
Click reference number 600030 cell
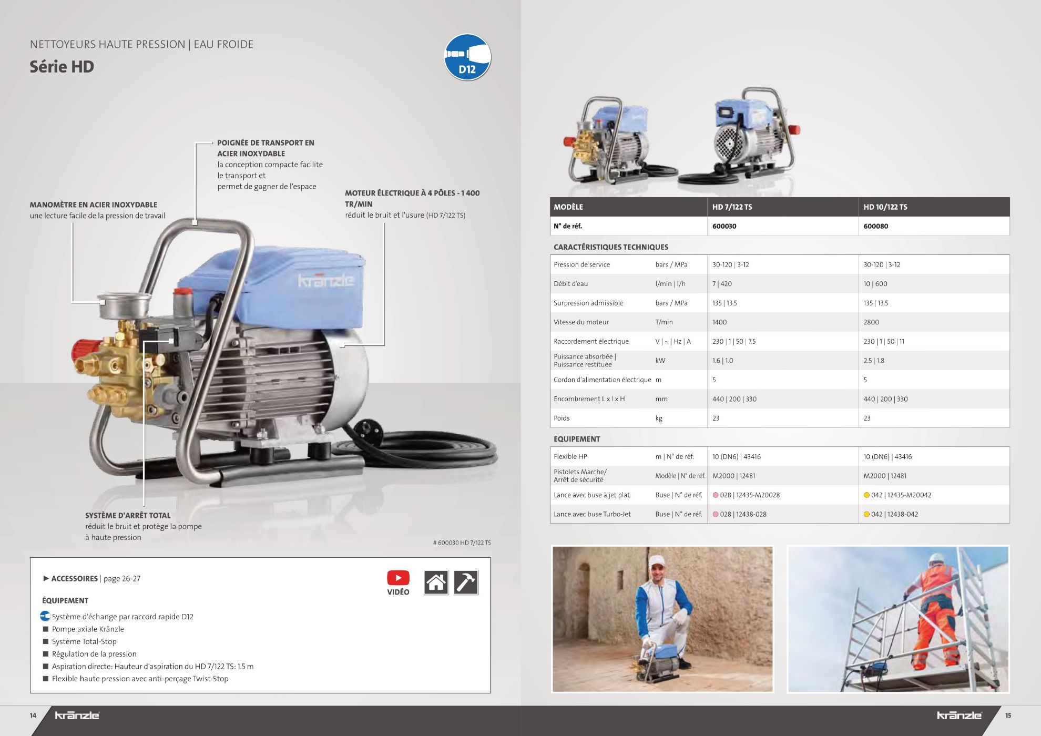724,226
